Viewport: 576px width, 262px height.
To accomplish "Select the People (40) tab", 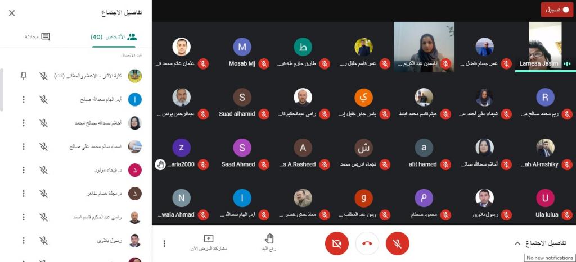I will click(114, 36).
